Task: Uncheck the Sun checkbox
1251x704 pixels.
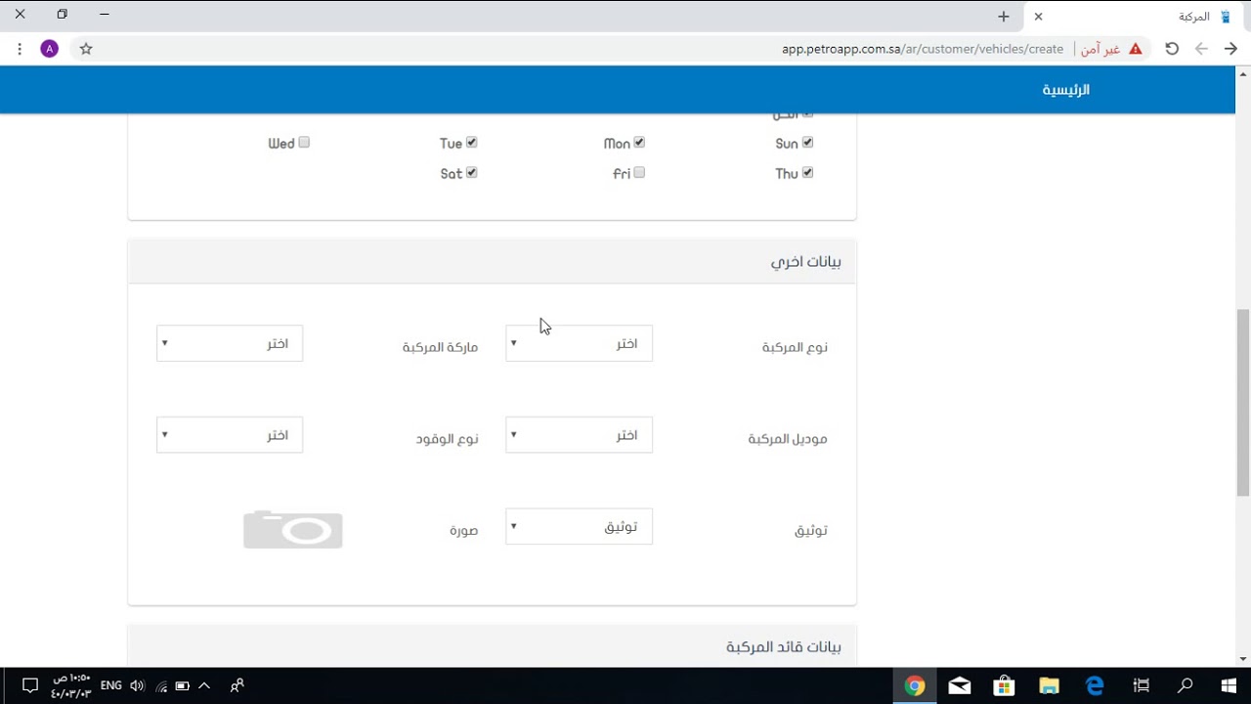Action: [x=807, y=142]
